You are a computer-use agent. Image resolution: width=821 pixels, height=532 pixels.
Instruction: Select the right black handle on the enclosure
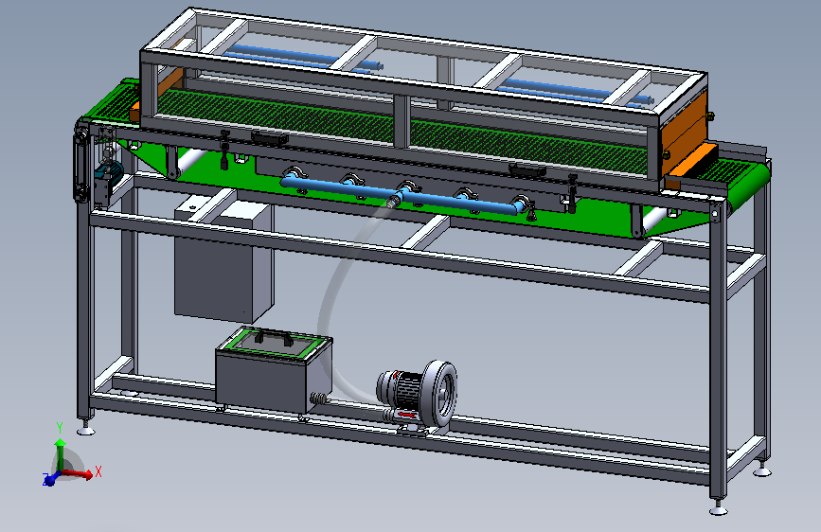click(x=527, y=169)
